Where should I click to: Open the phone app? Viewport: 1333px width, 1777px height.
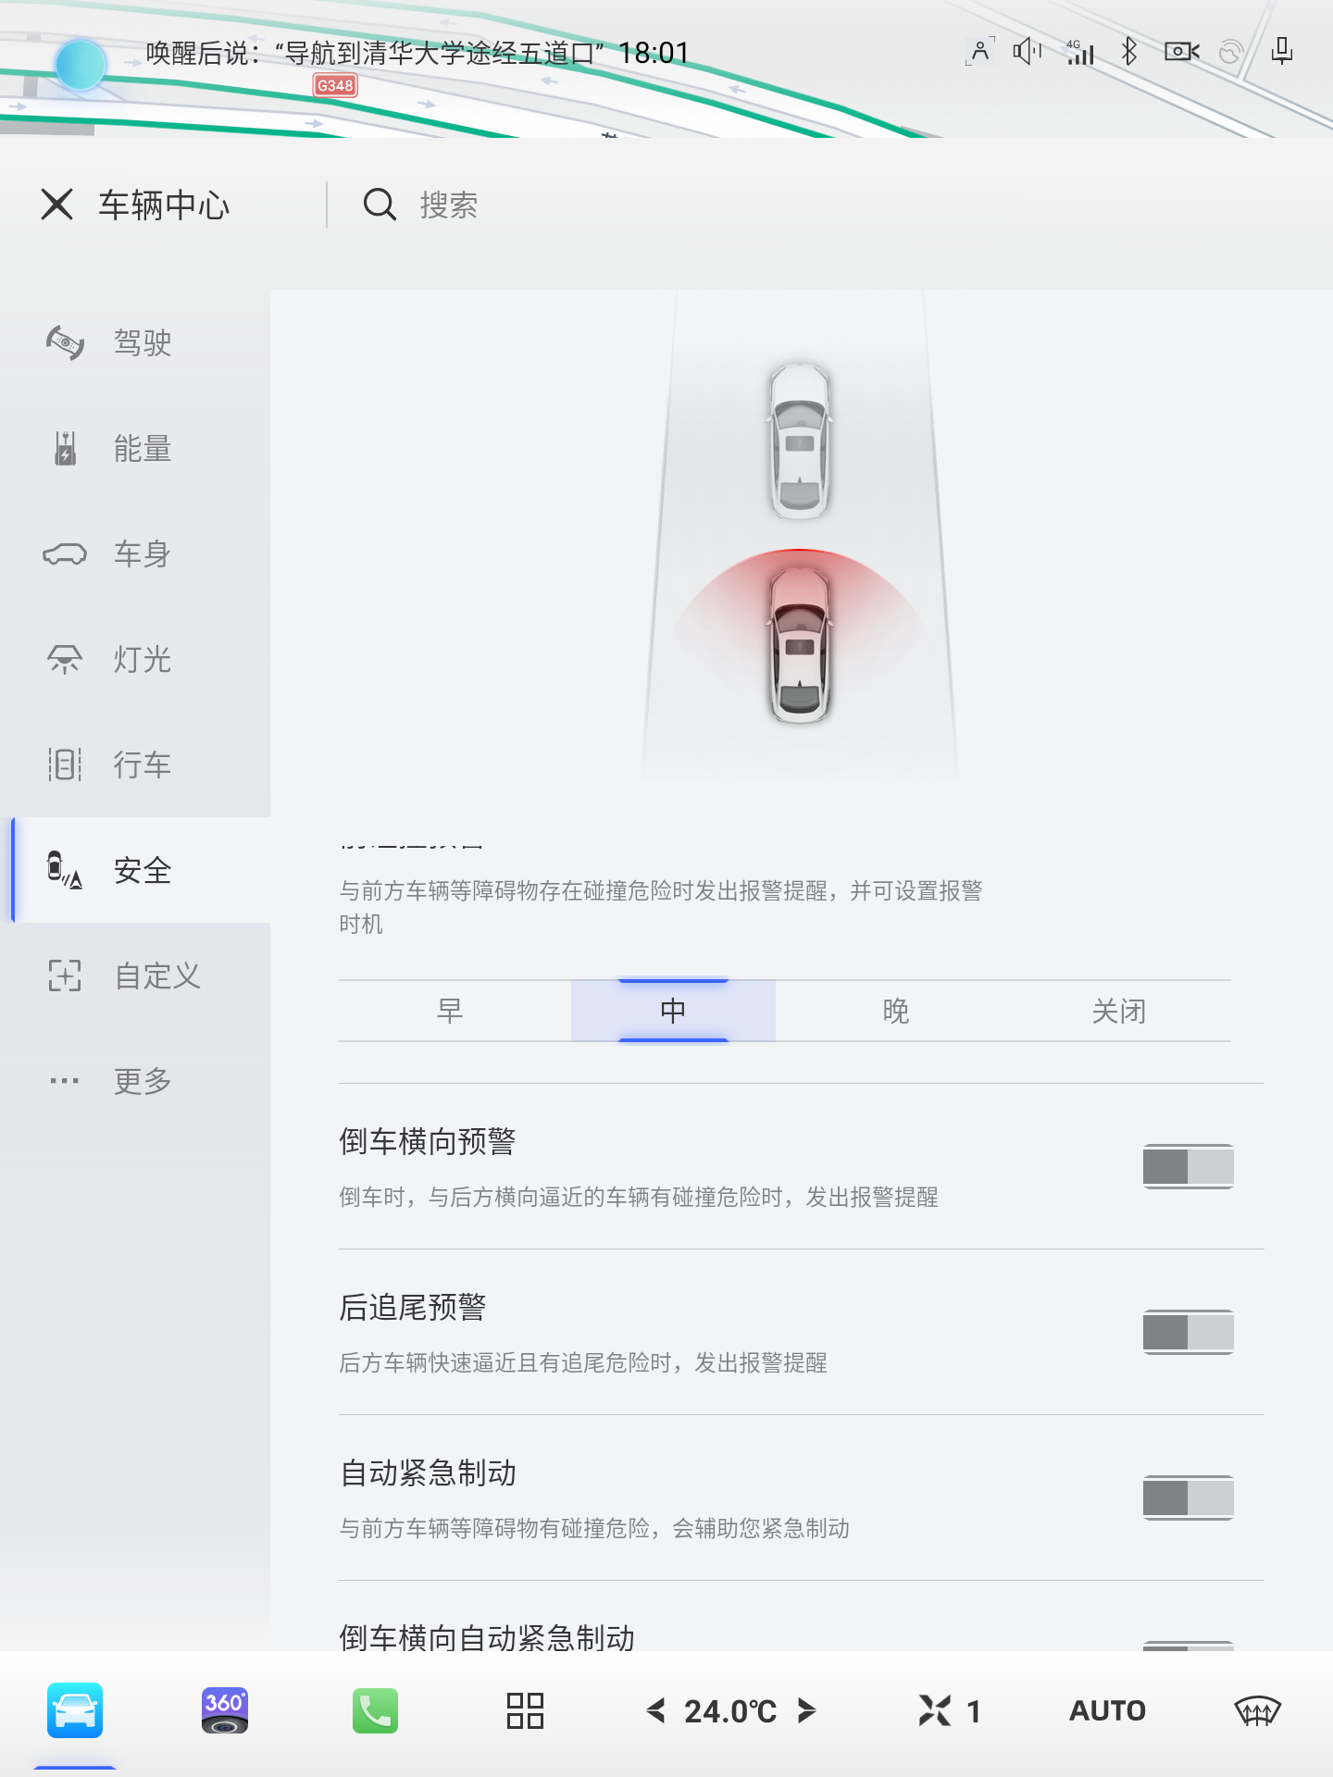[375, 1710]
